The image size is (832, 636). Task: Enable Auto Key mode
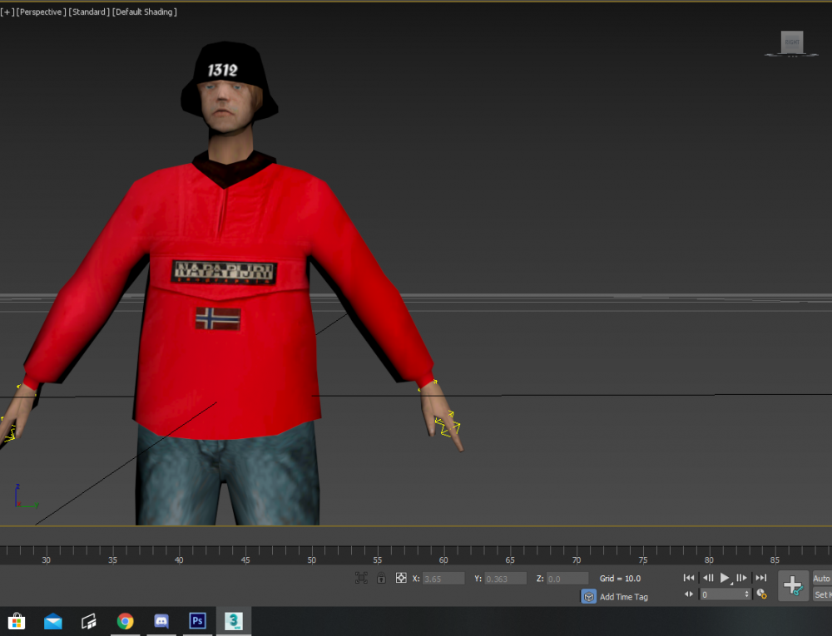click(x=823, y=578)
